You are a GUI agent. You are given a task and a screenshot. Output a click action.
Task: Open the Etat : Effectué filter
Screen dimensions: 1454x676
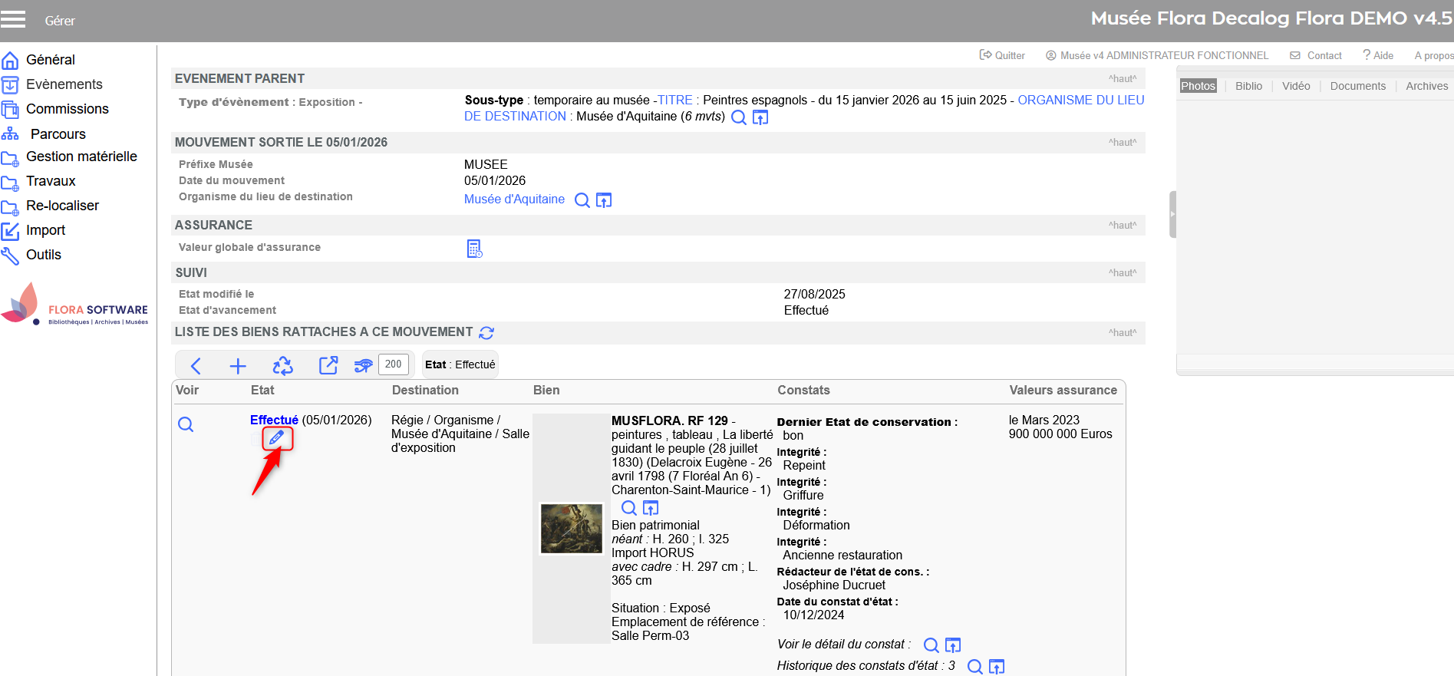pyautogui.click(x=460, y=364)
